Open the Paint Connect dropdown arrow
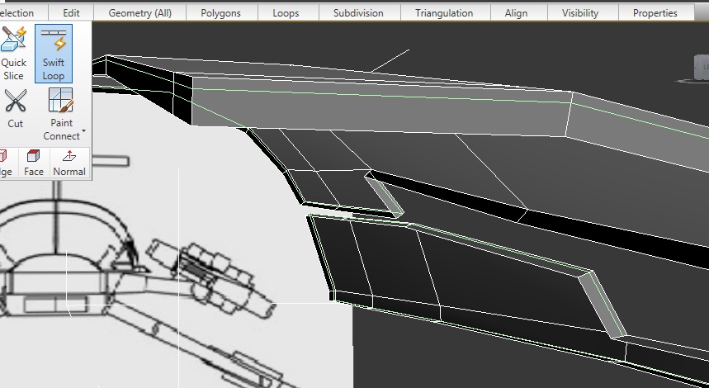The width and height of the screenshot is (709, 388). pyautogui.click(x=83, y=132)
